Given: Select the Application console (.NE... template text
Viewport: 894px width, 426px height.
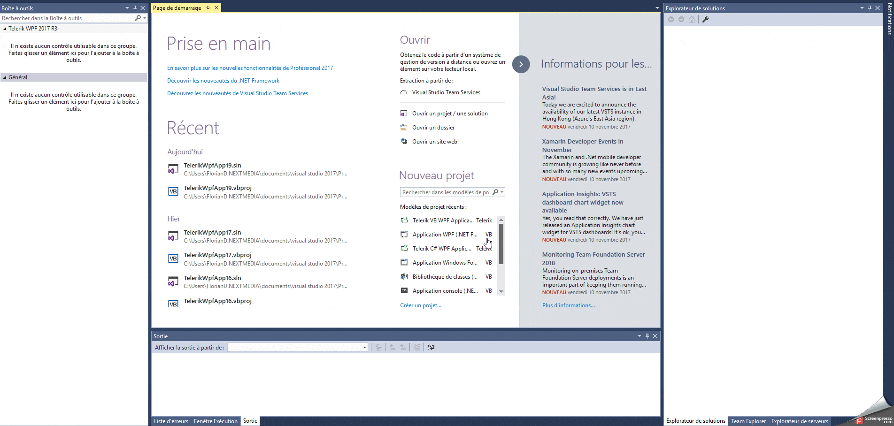Looking at the screenshot, I should 445,291.
